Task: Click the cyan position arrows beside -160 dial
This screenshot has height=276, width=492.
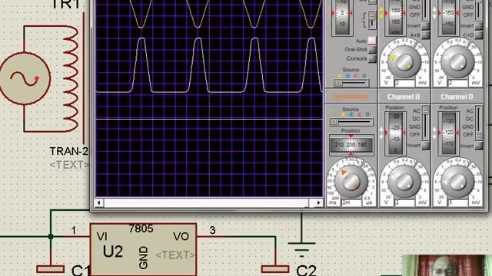Action: [435, 13]
